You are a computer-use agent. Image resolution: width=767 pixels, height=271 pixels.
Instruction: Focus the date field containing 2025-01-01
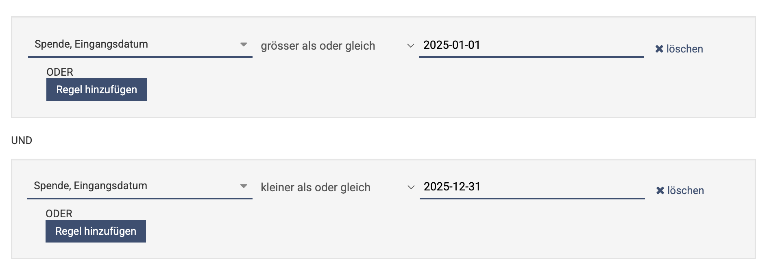click(x=529, y=45)
